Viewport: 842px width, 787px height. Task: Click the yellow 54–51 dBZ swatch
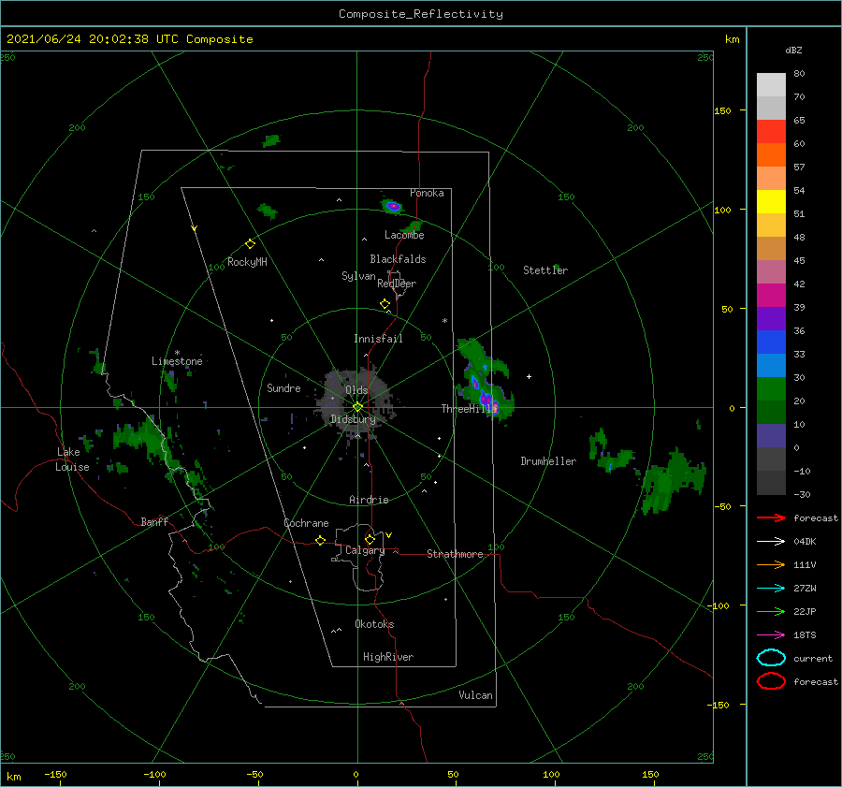click(x=771, y=201)
